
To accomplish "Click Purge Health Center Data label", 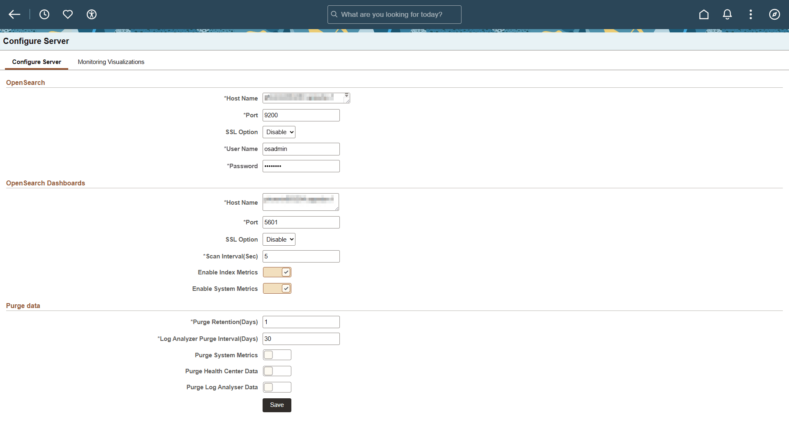I will pyautogui.click(x=221, y=371).
